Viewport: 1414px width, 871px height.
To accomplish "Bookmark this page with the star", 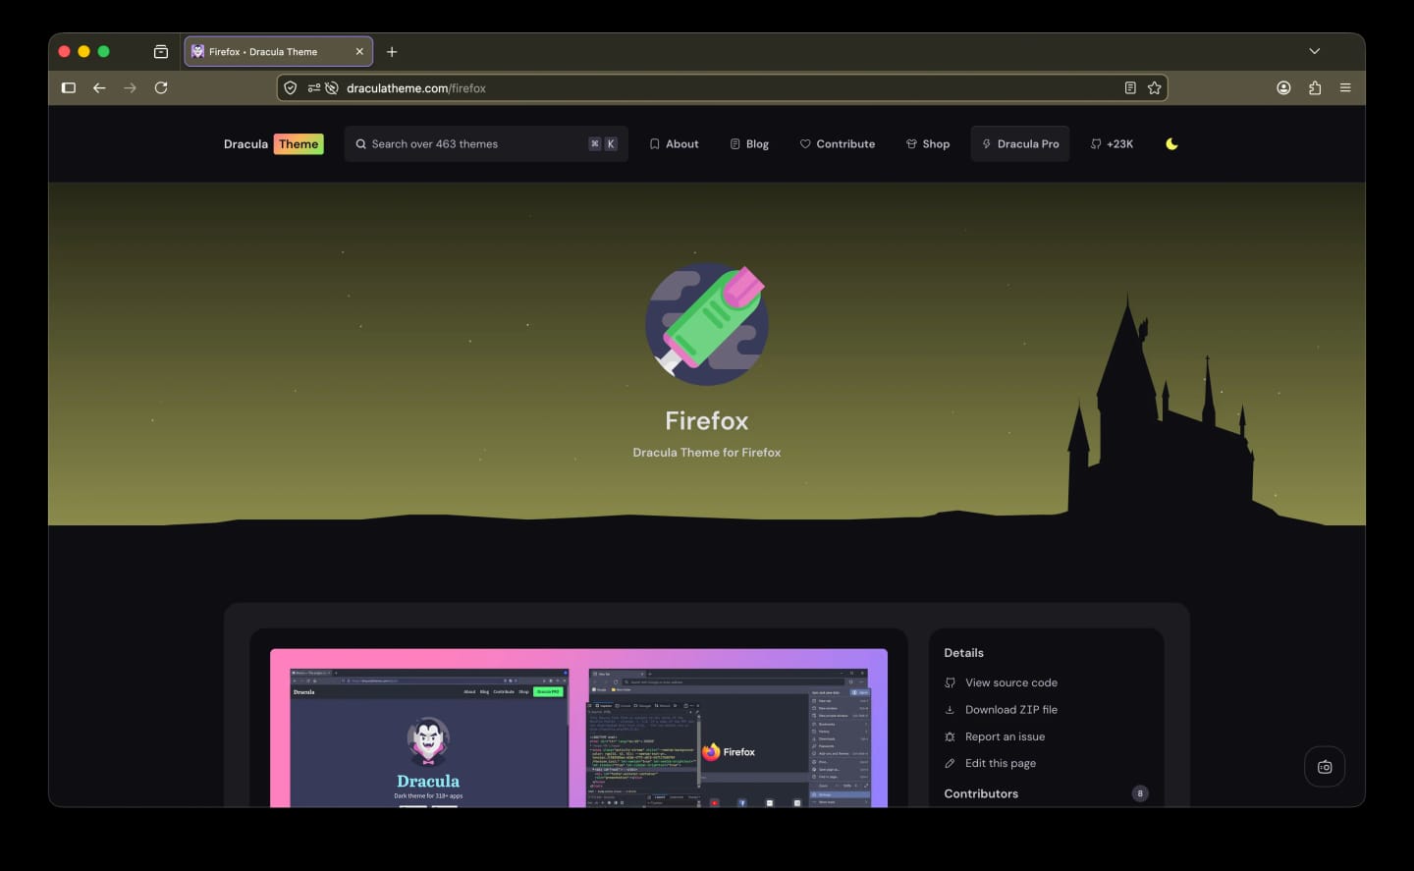I will [x=1155, y=87].
